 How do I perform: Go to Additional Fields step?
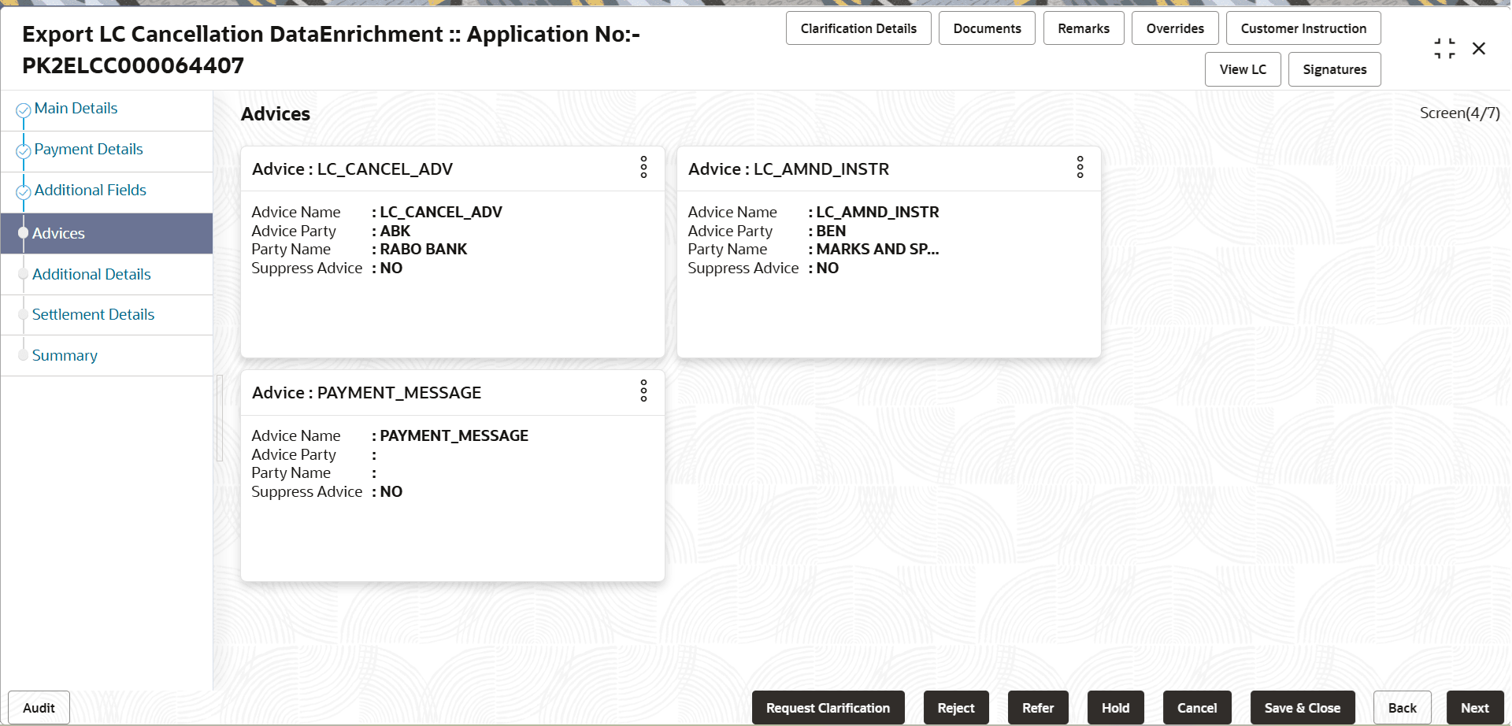click(90, 191)
